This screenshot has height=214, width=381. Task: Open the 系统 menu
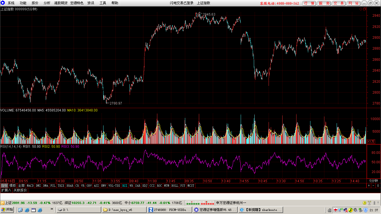pyautogui.click(x=11, y=3)
